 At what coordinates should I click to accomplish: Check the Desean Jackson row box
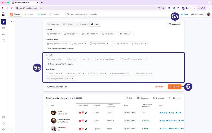click(x=47, y=121)
